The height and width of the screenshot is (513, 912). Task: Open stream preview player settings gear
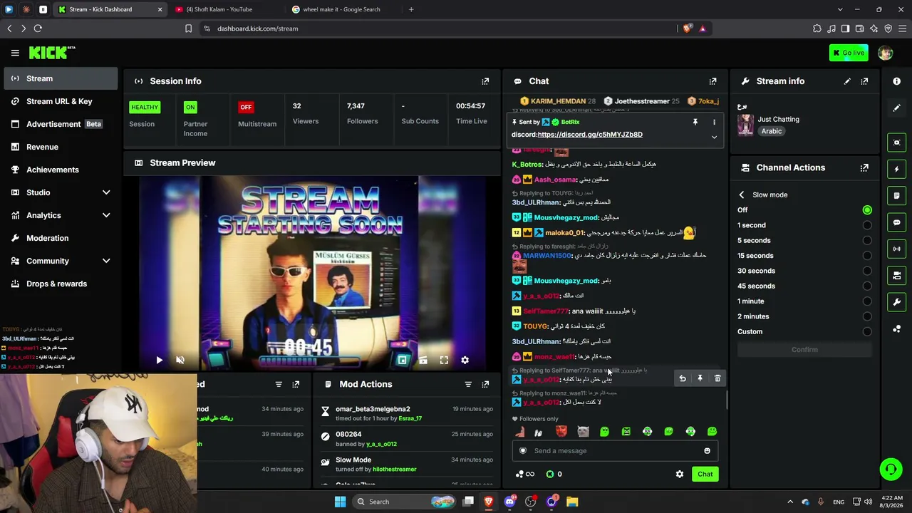465,361
